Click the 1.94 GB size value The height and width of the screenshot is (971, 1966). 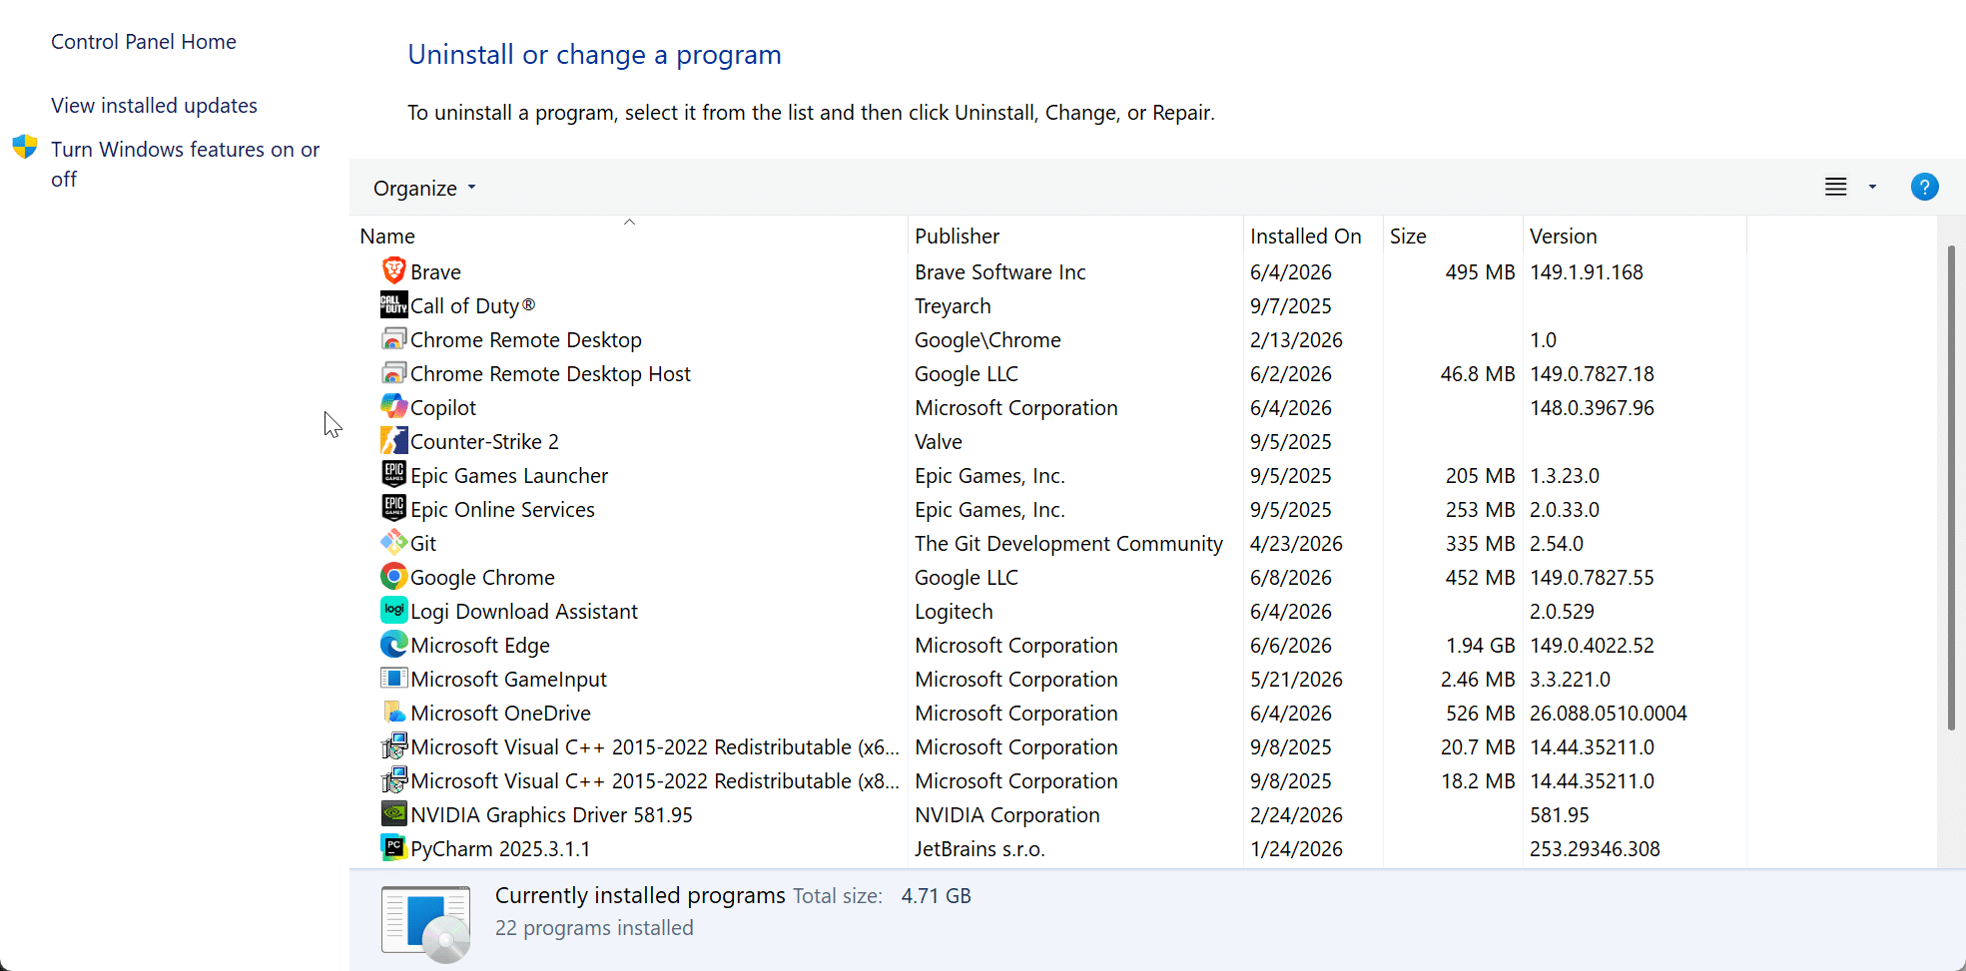(x=1481, y=646)
